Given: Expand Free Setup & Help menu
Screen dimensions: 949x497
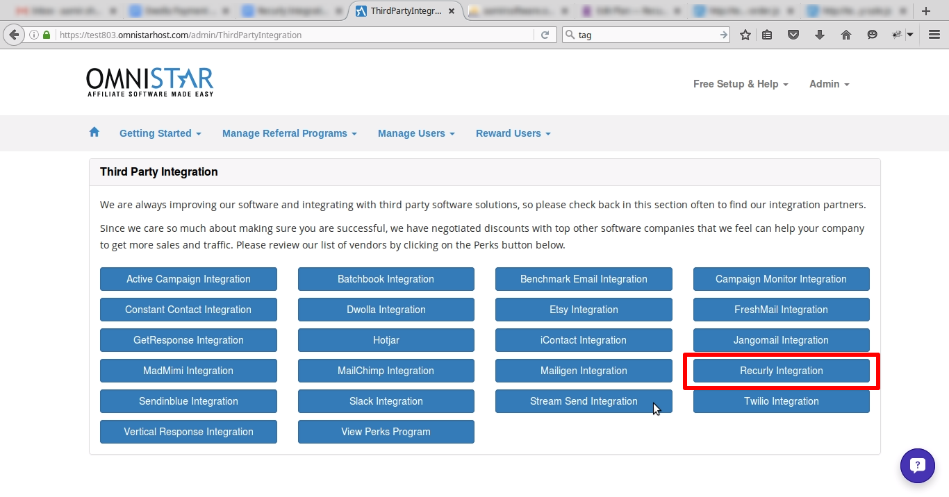Looking at the screenshot, I should pyautogui.click(x=741, y=84).
